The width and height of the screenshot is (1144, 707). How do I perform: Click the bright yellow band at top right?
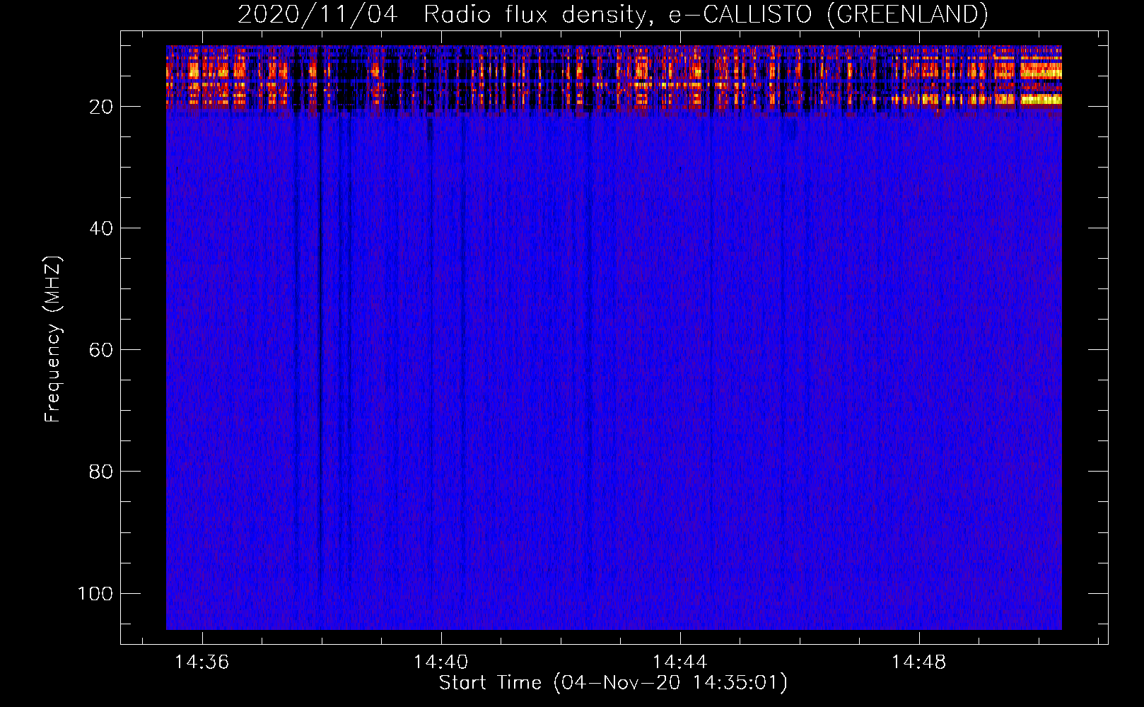coord(1039,99)
